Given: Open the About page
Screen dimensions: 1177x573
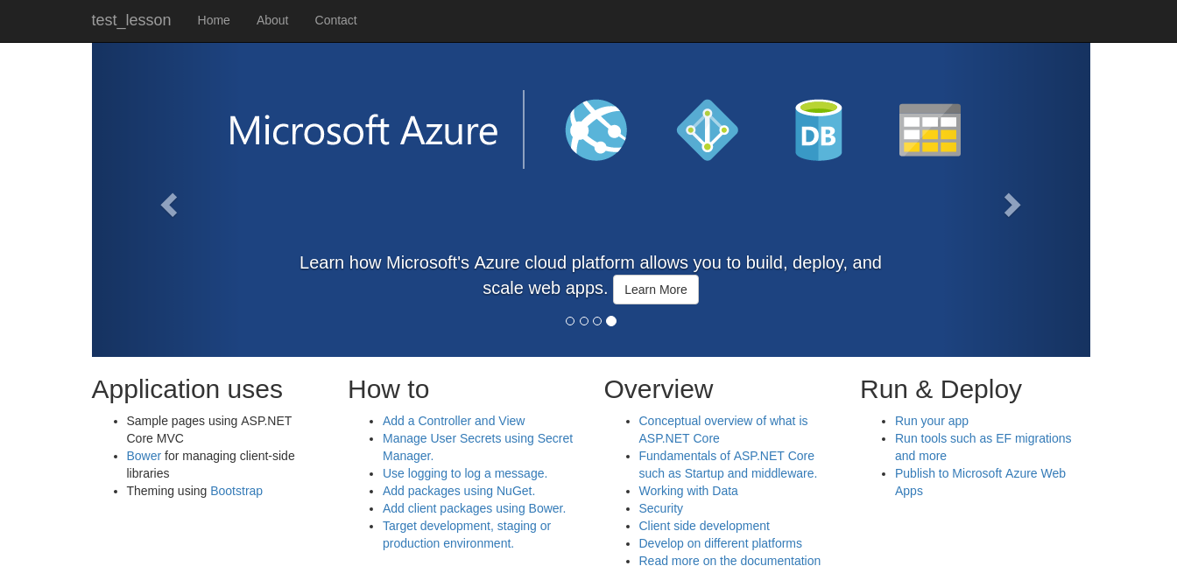Looking at the screenshot, I should click(272, 20).
